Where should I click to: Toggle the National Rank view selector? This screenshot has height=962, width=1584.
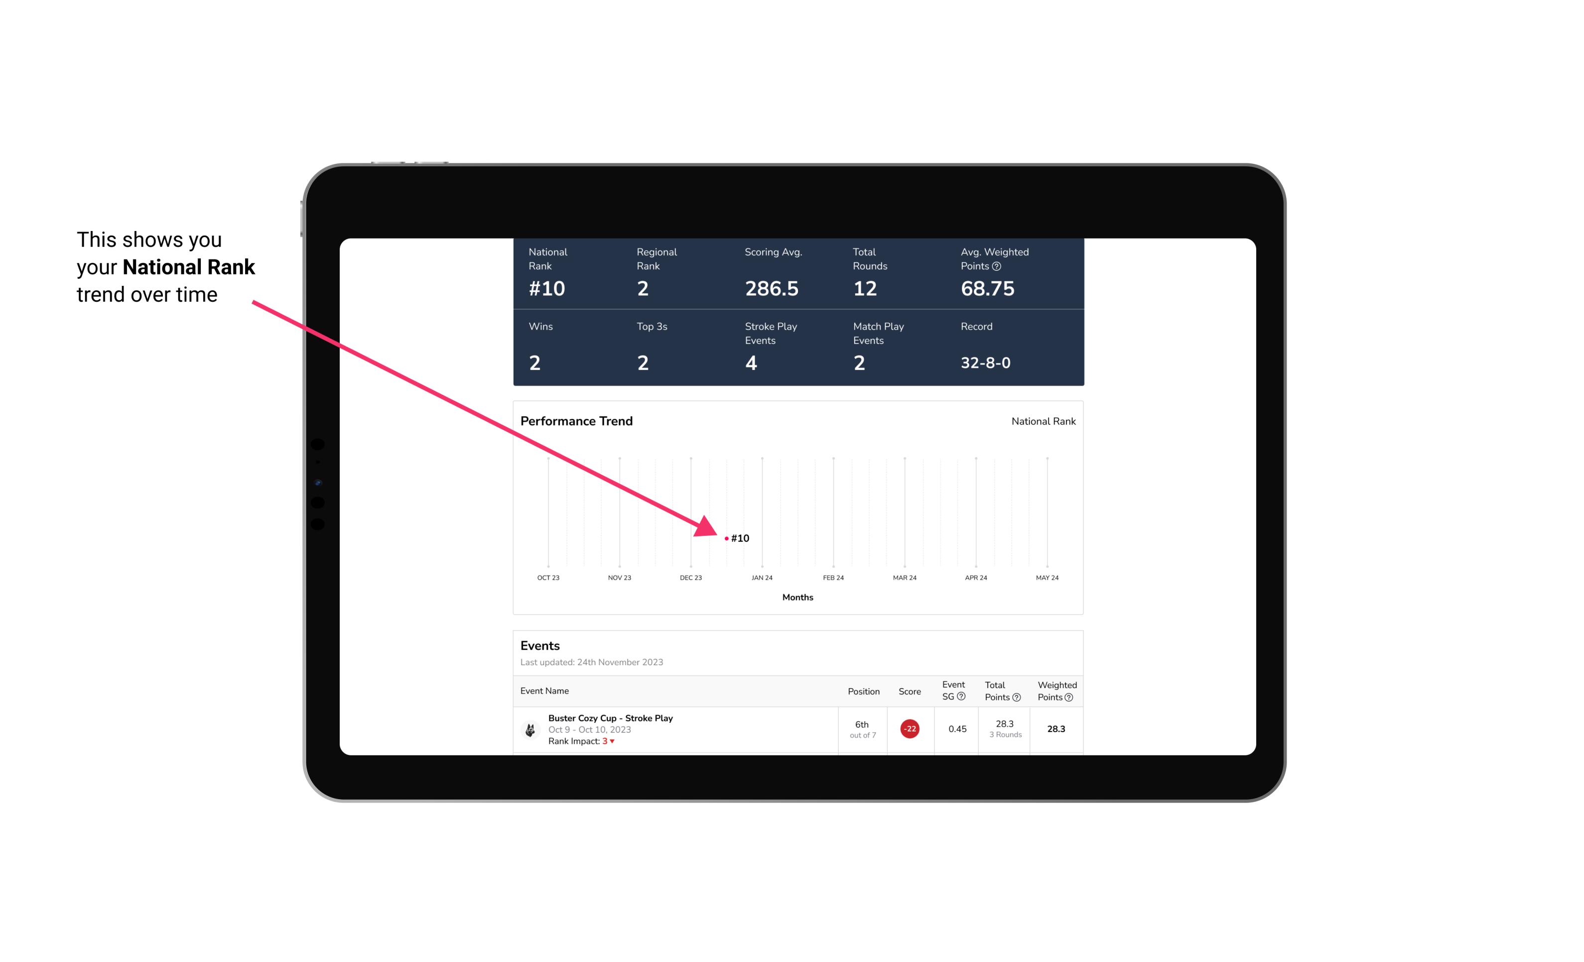[1041, 421]
